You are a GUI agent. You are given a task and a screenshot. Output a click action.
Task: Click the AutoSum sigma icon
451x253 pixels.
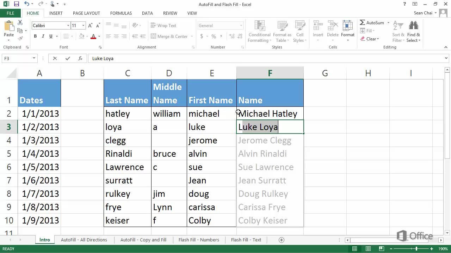[363, 22]
